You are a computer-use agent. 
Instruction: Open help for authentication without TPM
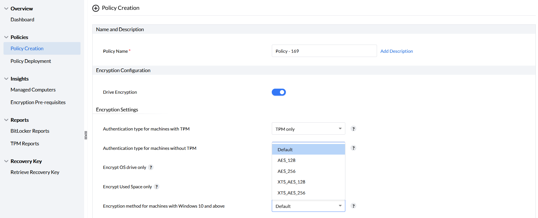pos(353,148)
